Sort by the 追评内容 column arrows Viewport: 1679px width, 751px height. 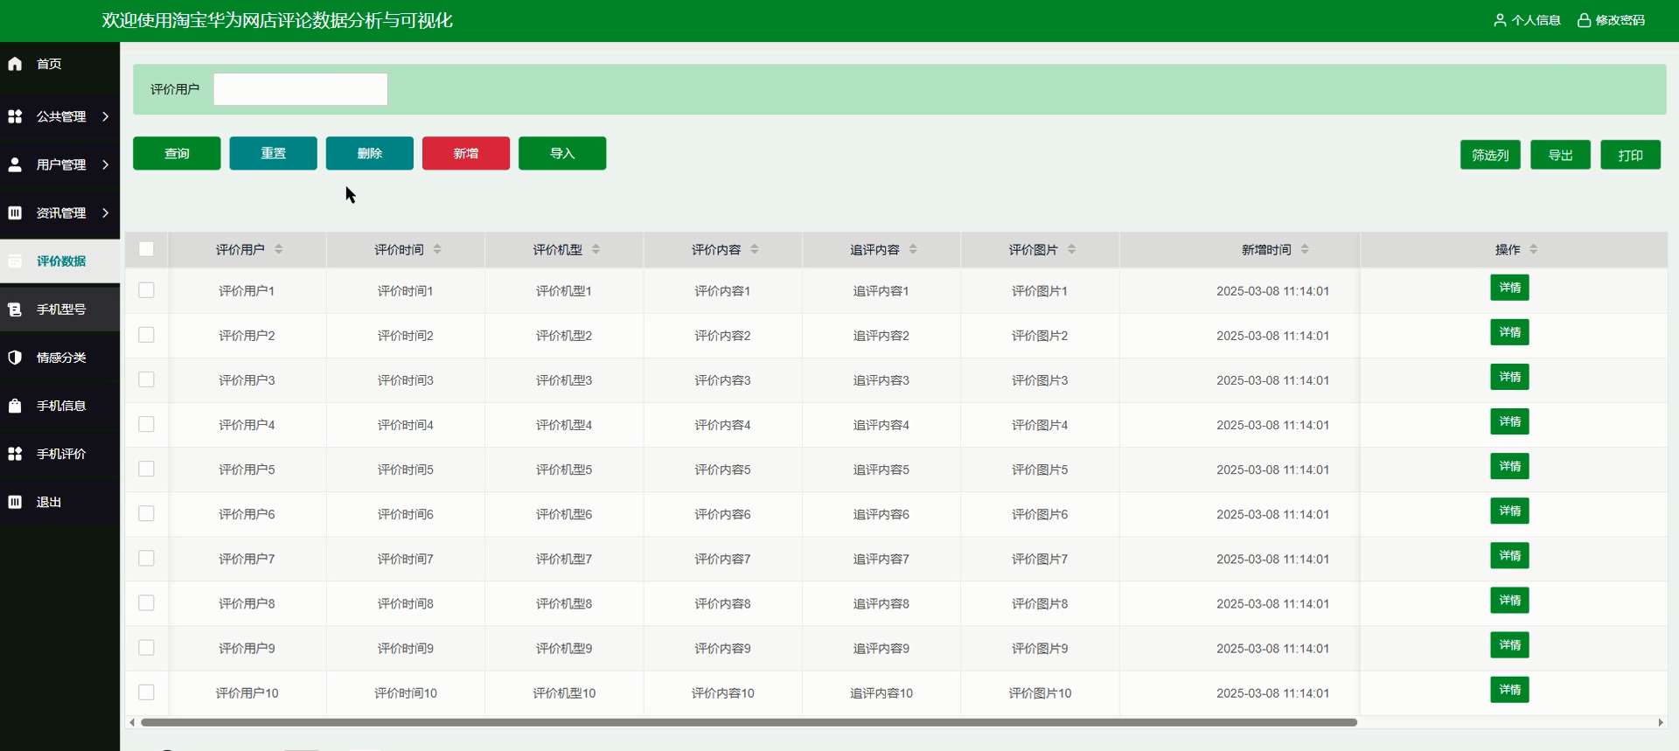(913, 249)
